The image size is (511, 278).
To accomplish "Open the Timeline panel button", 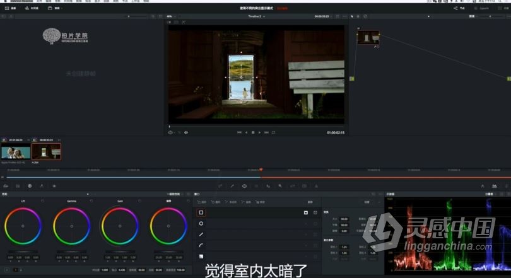I will [x=32, y=8].
